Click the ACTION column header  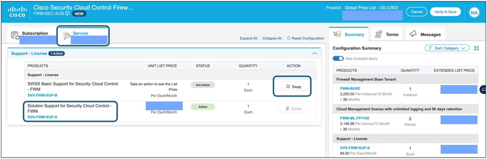click(293, 66)
